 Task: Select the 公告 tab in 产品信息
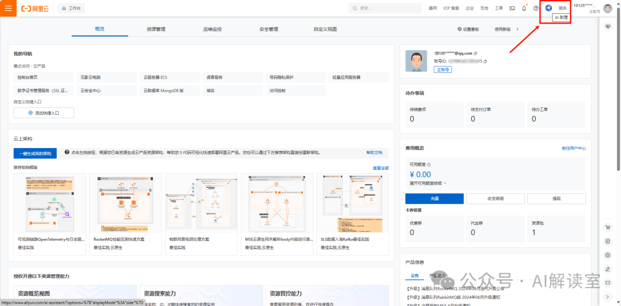tap(415, 276)
